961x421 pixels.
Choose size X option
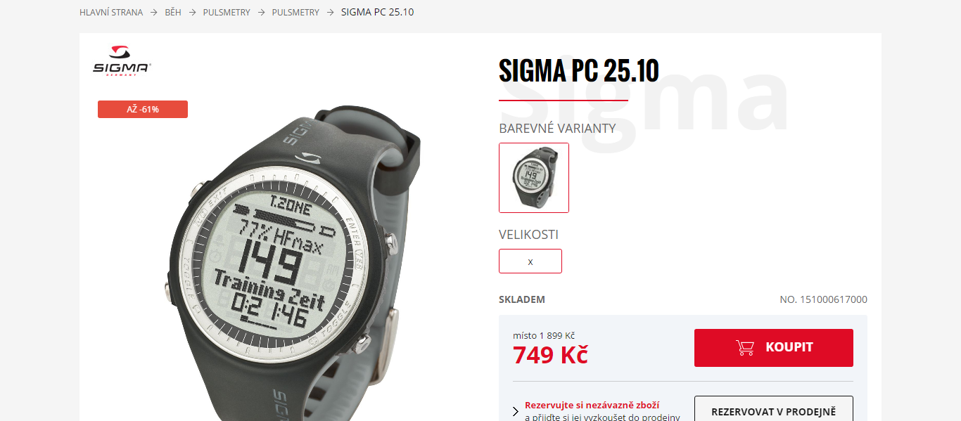click(530, 261)
